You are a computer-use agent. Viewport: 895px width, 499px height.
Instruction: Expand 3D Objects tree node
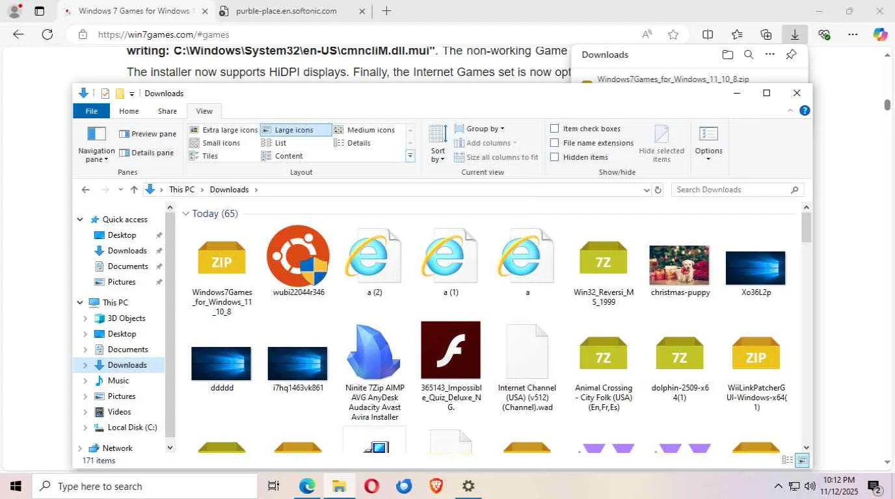coord(85,318)
